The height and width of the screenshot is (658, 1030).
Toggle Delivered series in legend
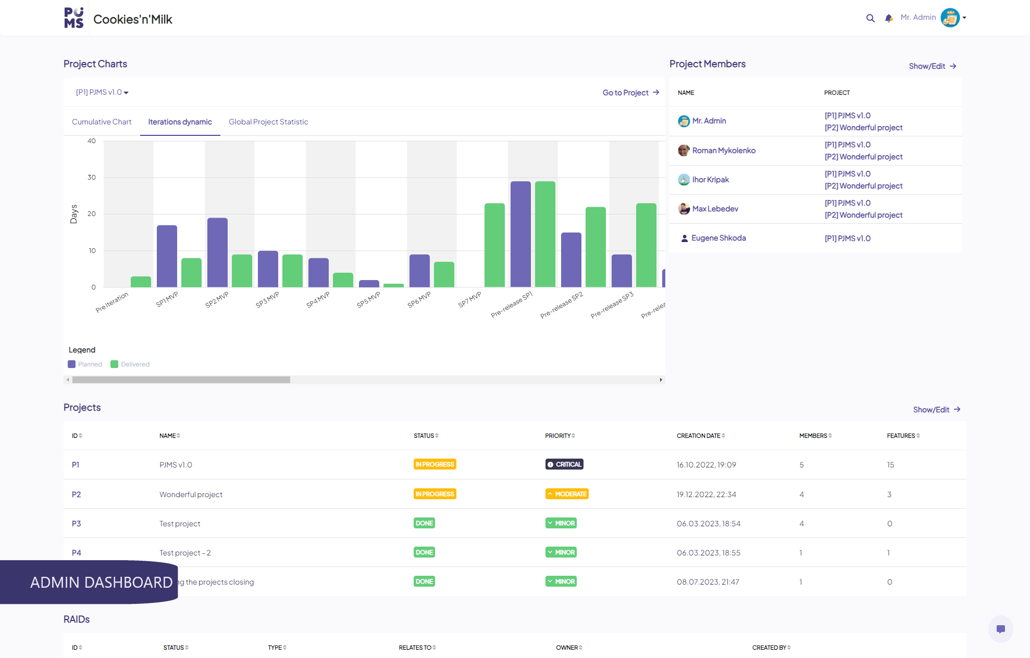pyautogui.click(x=130, y=364)
